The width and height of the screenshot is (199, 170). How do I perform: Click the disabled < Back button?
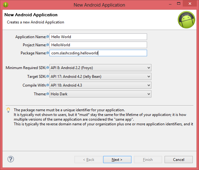(89, 159)
